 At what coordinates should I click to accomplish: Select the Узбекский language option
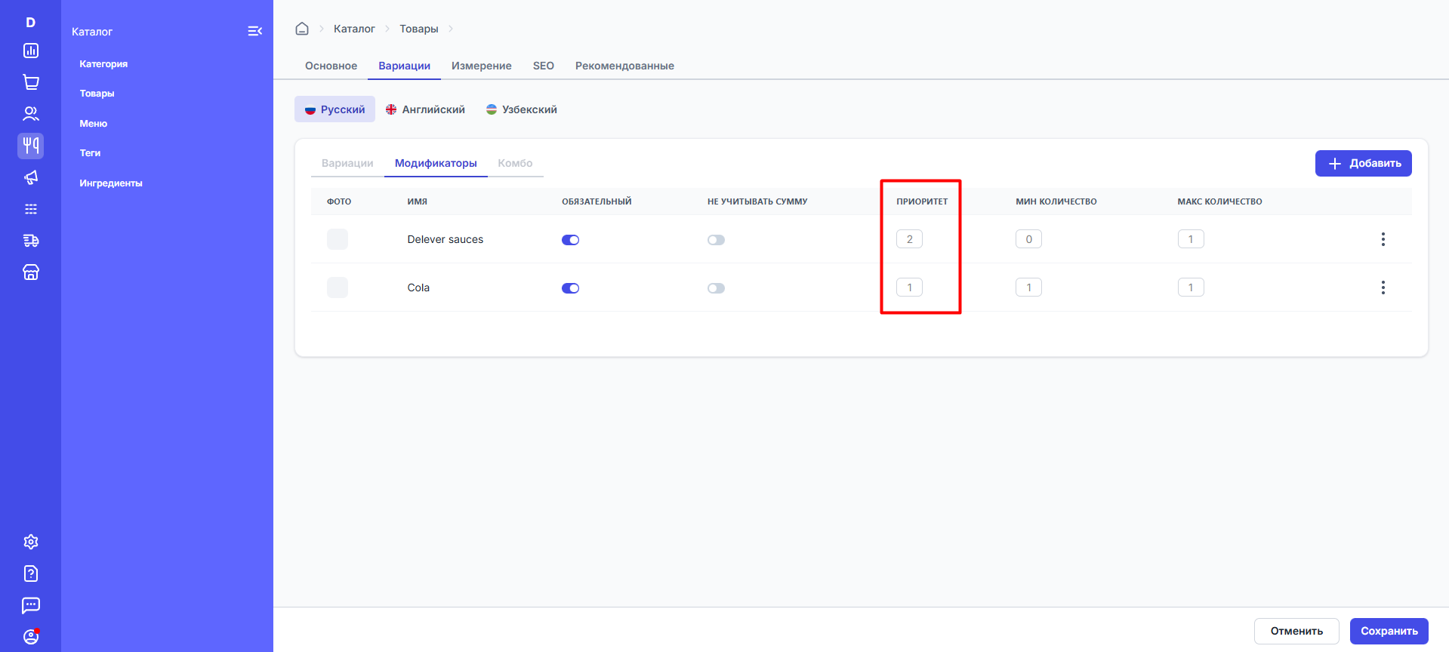click(x=522, y=109)
